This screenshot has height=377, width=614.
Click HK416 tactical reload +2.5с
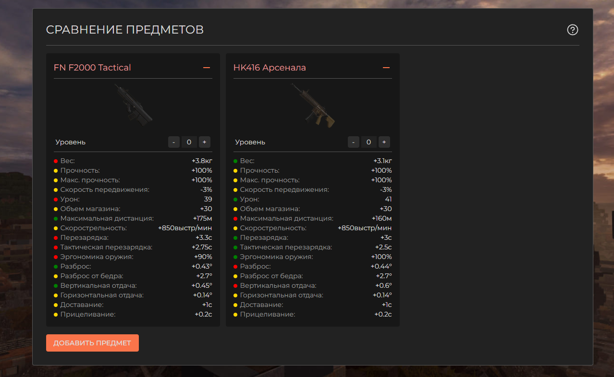(383, 247)
